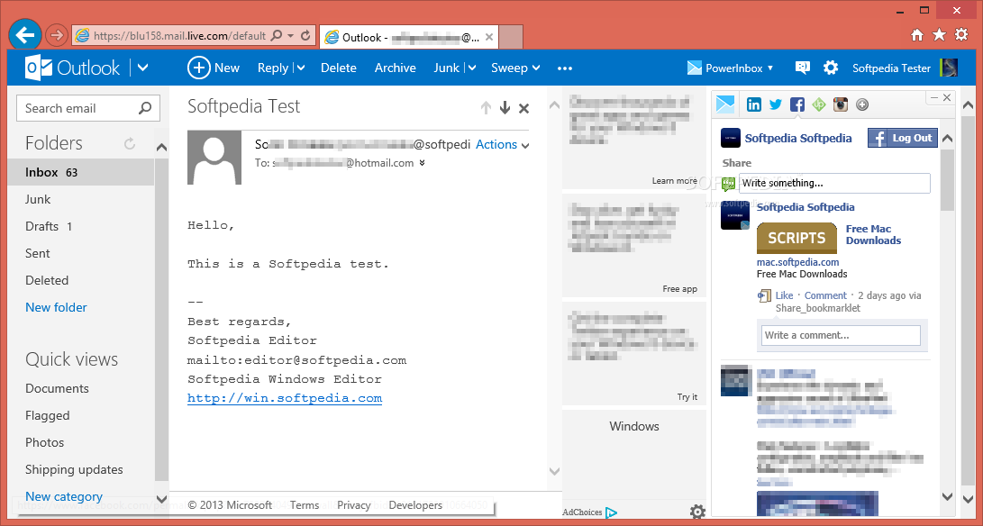Image resolution: width=983 pixels, height=526 pixels.
Task: Open the messaging chat icon
Action: [x=803, y=68]
